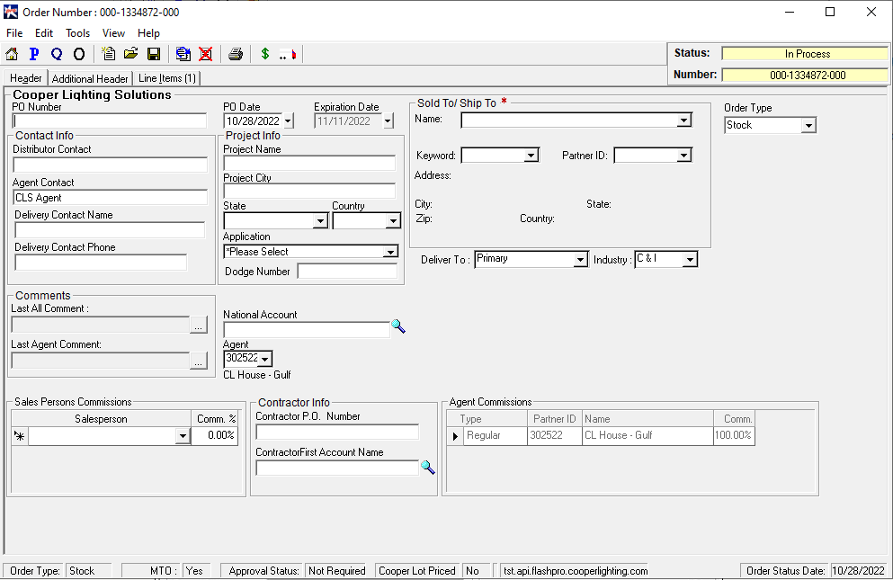The height and width of the screenshot is (580, 893).
Task: Click the red X delete toolbar icon
Action: 206,54
